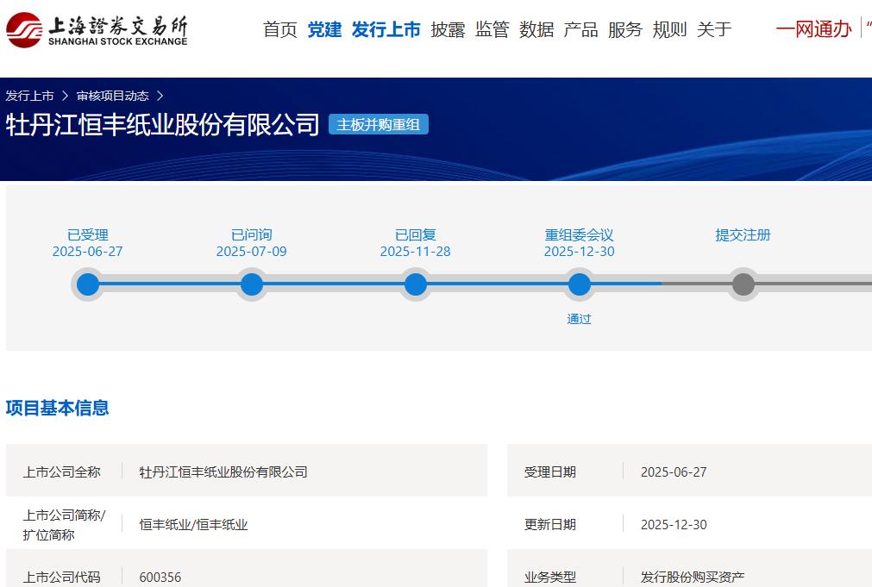The width and height of the screenshot is (872, 587).
Task: Click the 重组委会议 timeline circle
Action: (x=580, y=284)
